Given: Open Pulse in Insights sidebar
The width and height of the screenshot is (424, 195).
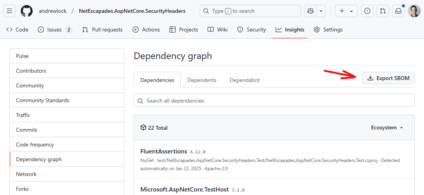Looking at the screenshot, I should (x=67, y=56).
